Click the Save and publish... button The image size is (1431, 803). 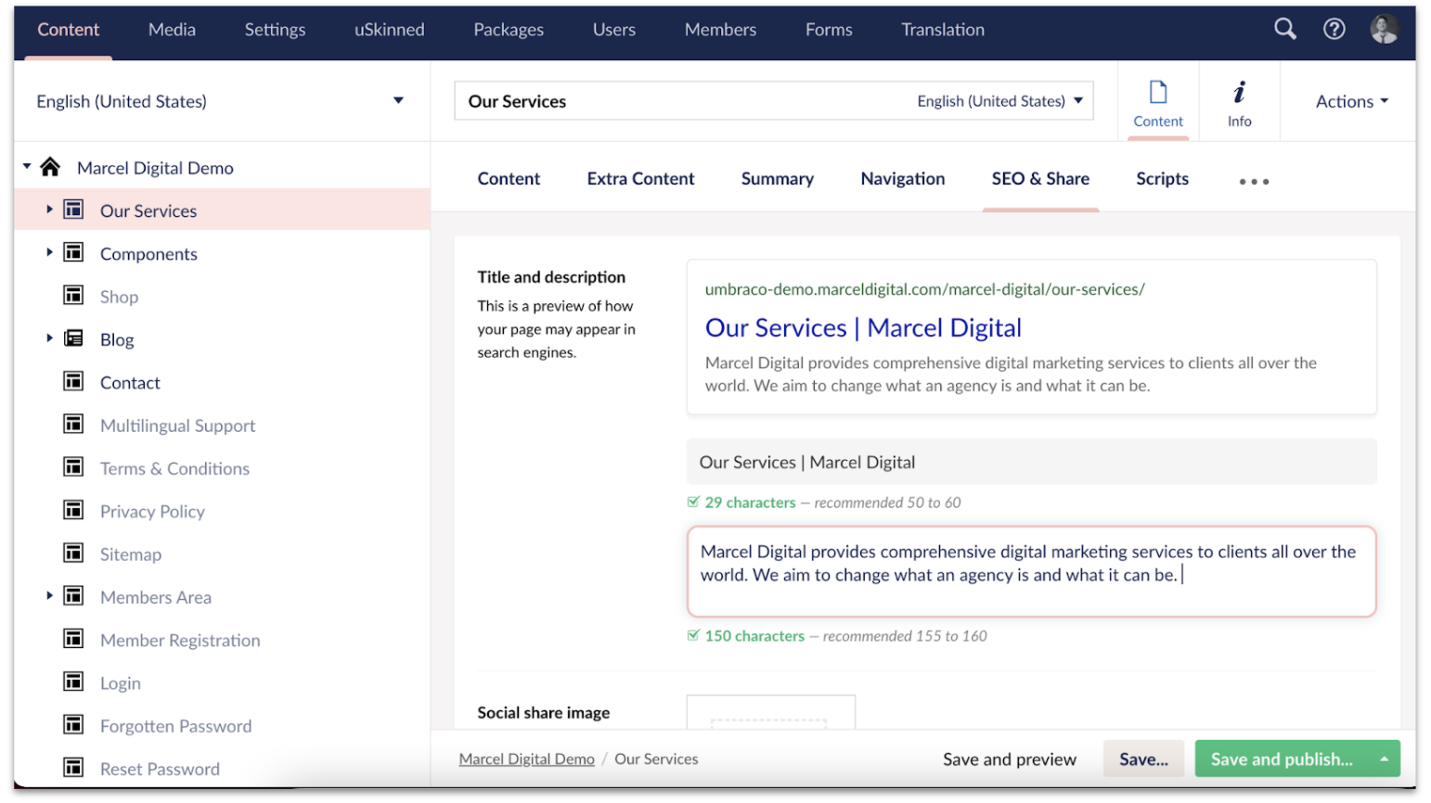point(1282,759)
